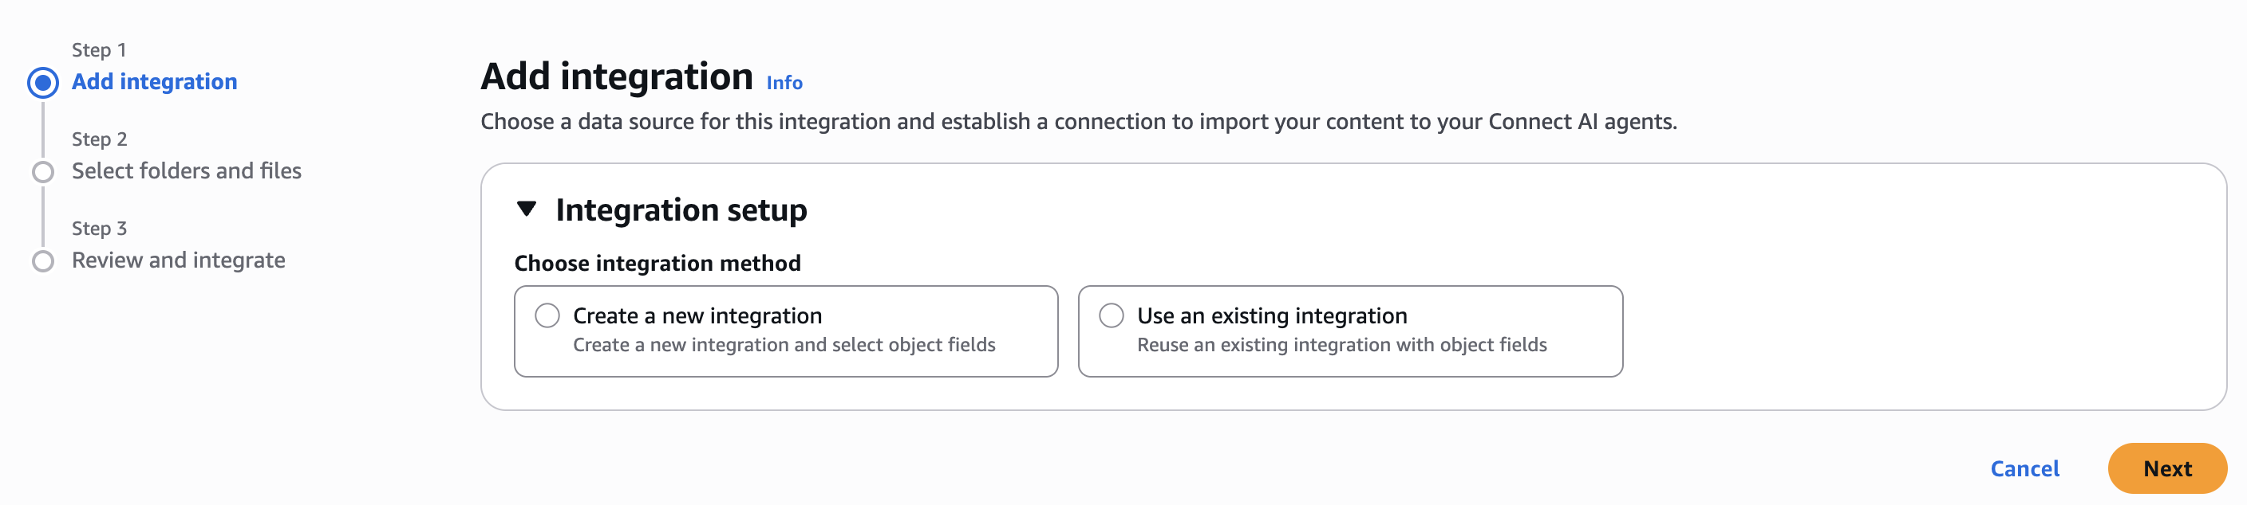Click the Use an existing integration label
This screenshot has width=2247, height=505.
pos(1272,316)
